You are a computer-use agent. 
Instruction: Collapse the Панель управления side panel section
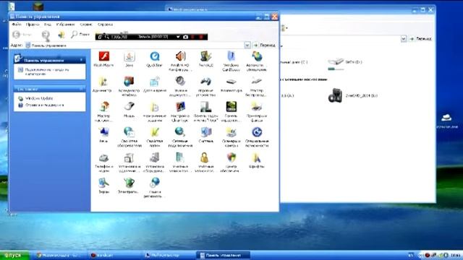point(81,60)
